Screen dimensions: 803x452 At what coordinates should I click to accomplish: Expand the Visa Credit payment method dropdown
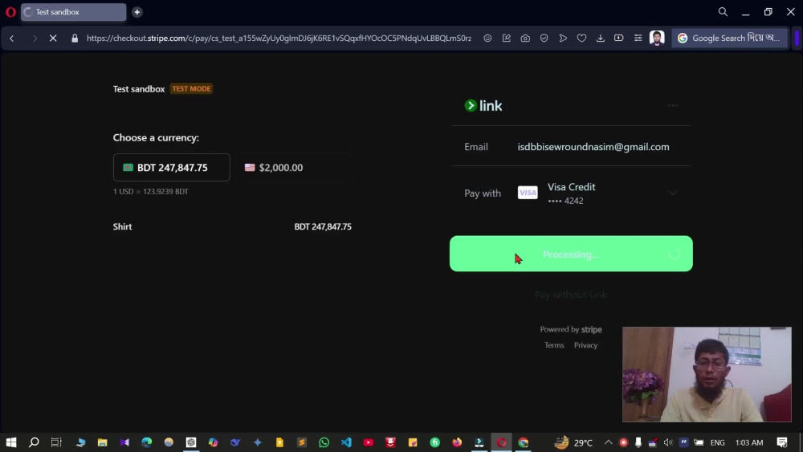pyautogui.click(x=673, y=193)
